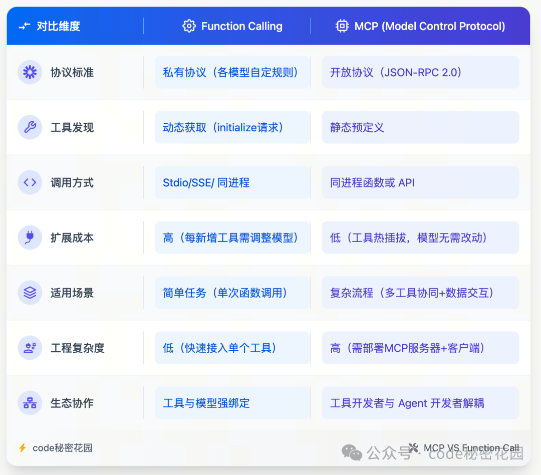Click the gear icon next to Function Calling
The width and height of the screenshot is (541, 475).
click(189, 26)
